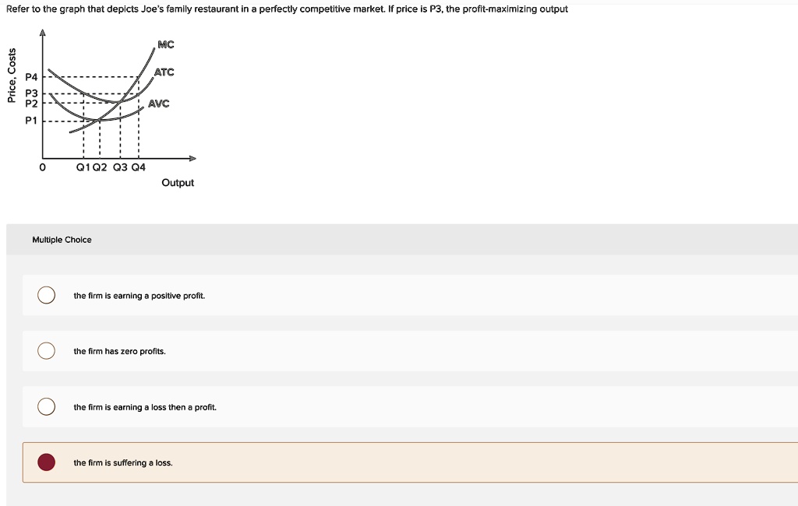The width and height of the screenshot is (798, 506).
Task: Select the "earning a positive profit" radio button
Action: tap(47, 295)
